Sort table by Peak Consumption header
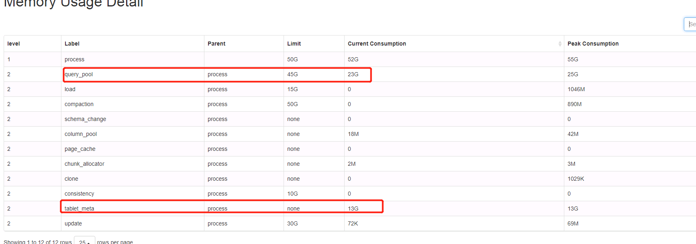Image resolution: width=696 pixels, height=244 pixels. point(593,44)
